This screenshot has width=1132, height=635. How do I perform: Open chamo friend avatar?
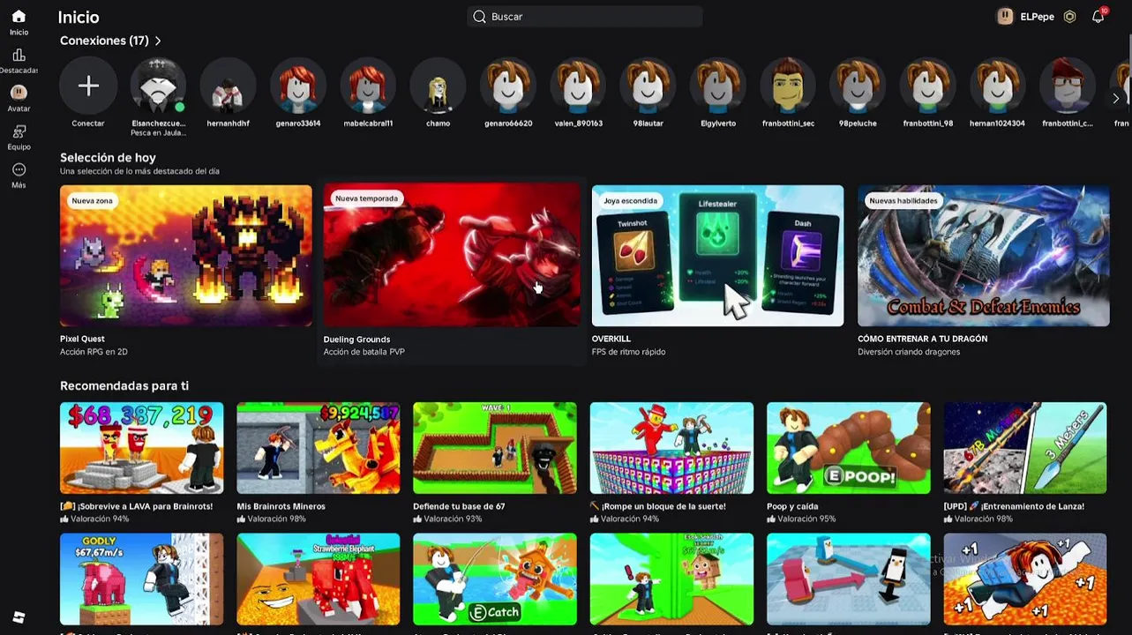[438, 86]
